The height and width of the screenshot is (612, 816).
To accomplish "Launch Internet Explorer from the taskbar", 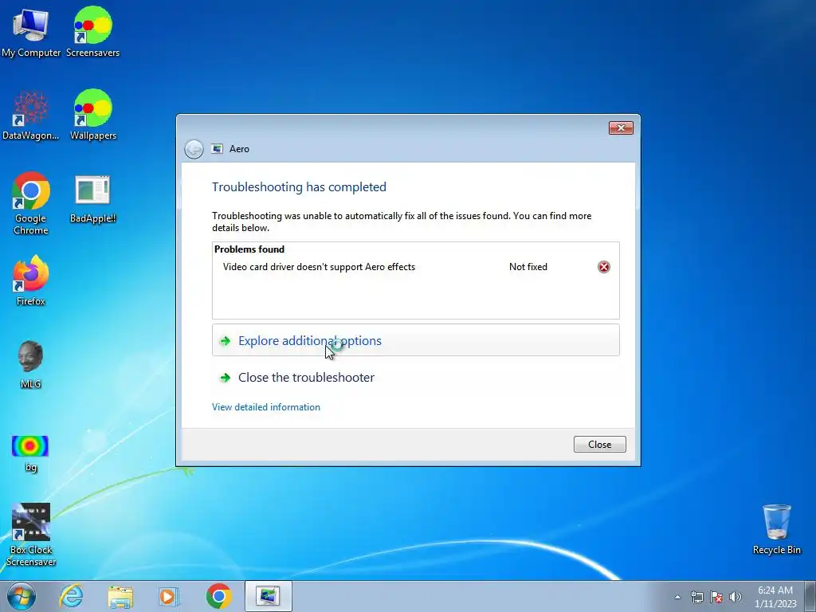I will (x=71, y=596).
